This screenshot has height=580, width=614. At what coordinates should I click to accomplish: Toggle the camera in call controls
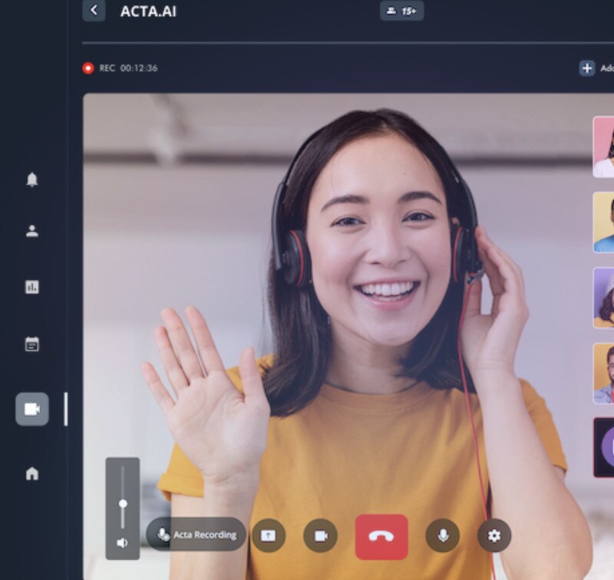click(320, 536)
